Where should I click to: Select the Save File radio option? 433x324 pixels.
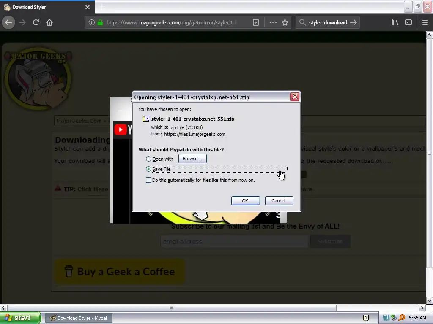click(148, 169)
